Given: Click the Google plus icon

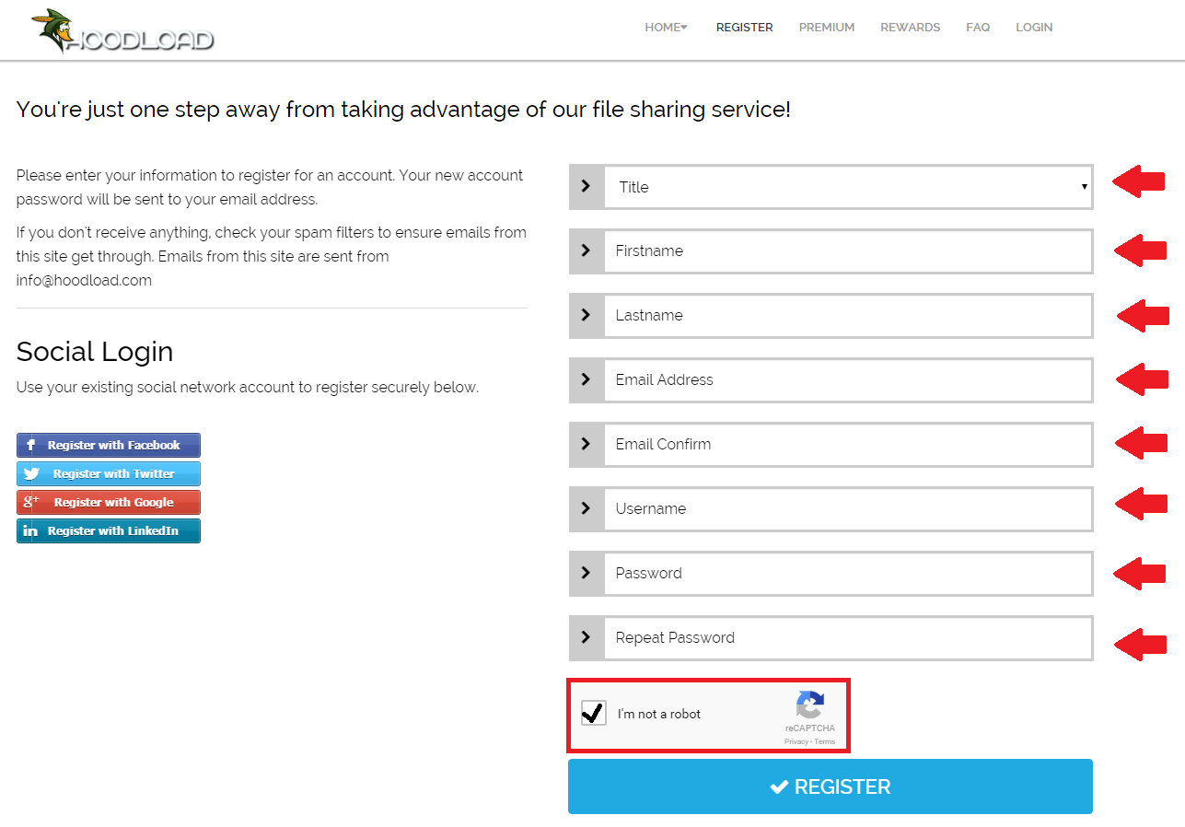Looking at the screenshot, I should (x=31, y=502).
